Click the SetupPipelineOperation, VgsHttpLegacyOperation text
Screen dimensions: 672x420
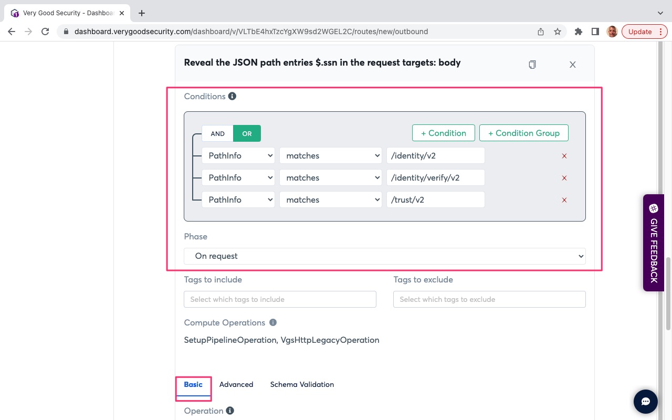pos(281,340)
